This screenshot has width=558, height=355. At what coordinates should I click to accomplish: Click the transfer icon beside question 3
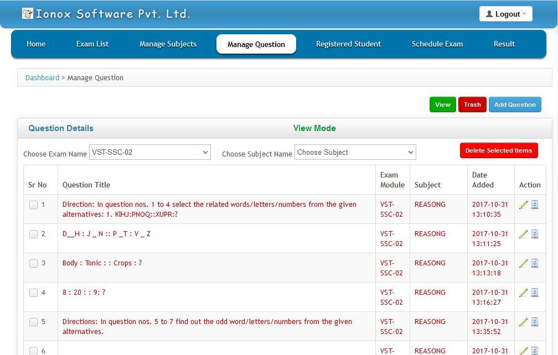click(x=535, y=263)
